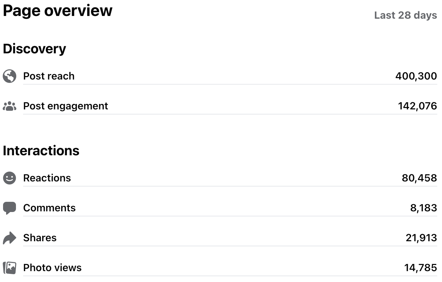Select the Post engagement label
442x282 pixels.
pyautogui.click(x=66, y=106)
